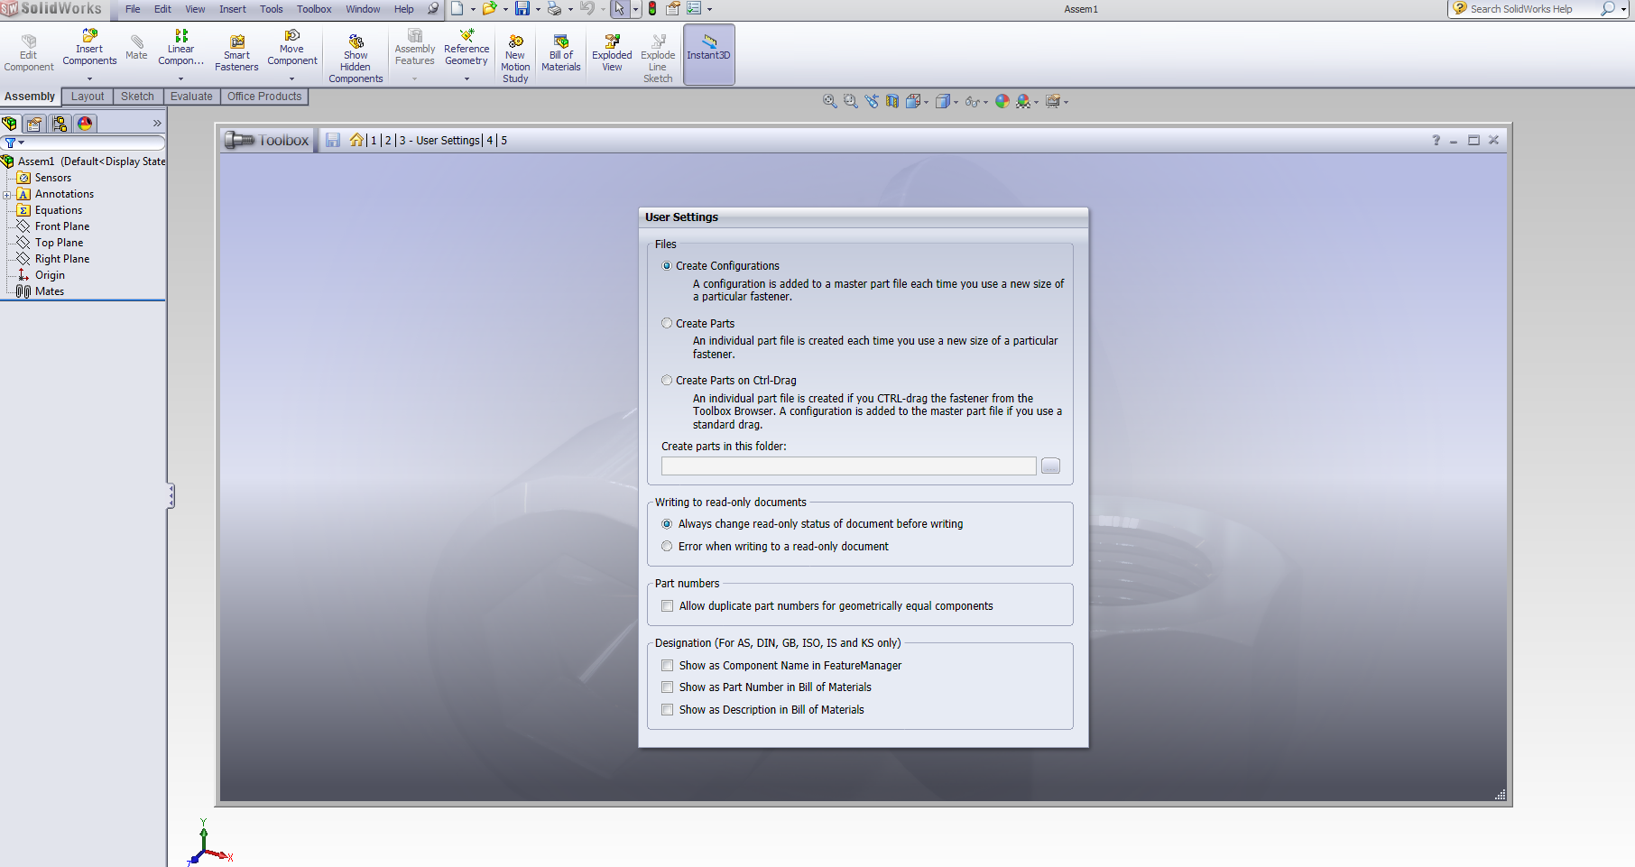The width and height of the screenshot is (1635, 867).
Task: Switch to the Evaluate tab
Action: click(x=191, y=97)
